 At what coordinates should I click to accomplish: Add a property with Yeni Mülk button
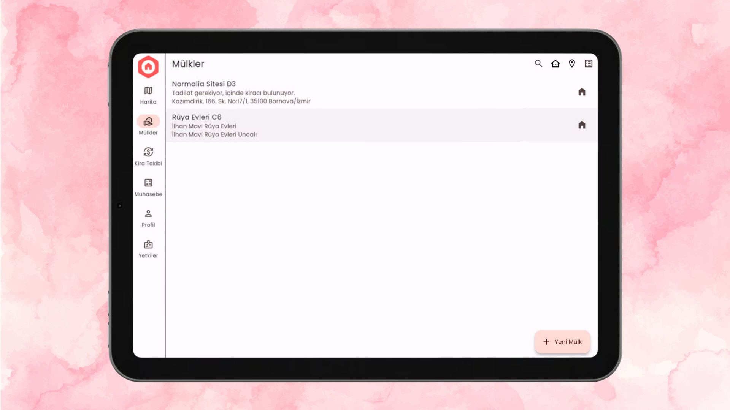[562, 342]
